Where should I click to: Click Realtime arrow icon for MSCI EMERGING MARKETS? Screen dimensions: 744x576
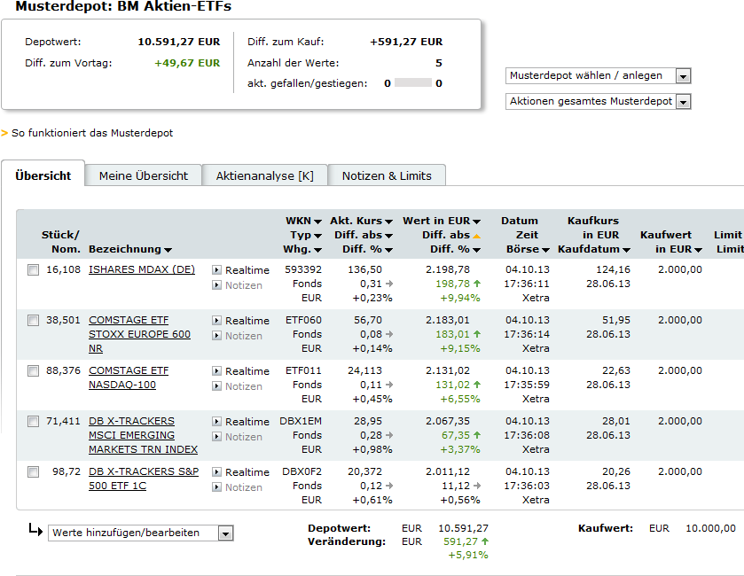217,422
